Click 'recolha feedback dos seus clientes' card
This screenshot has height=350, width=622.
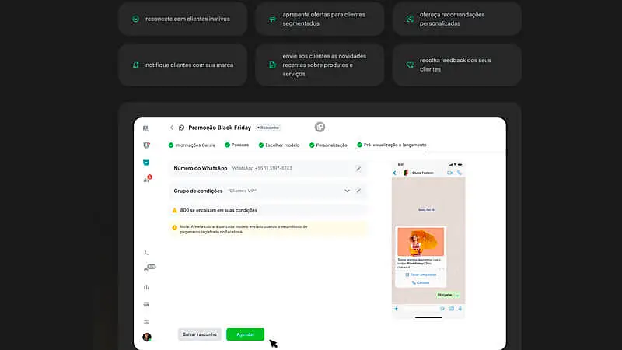457,65
